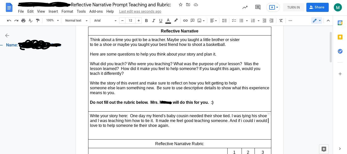Decrease font size with minus button
The height and width of the screenshot is (154, 347).
click(122, 21)
